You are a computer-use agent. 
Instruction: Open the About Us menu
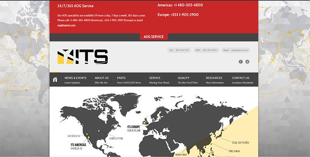tap(102, 80)
